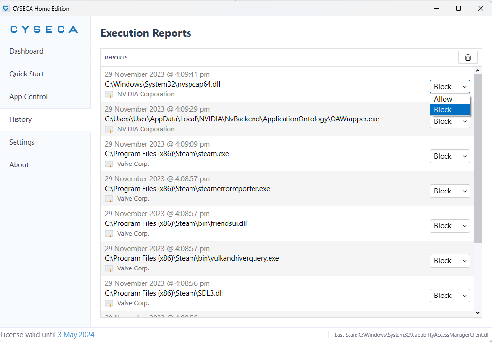Click NVIDIA Corporation under nvspcap64.dll
Screen dimensions: 492x342
pyautogui.click(x=145, y=94)
